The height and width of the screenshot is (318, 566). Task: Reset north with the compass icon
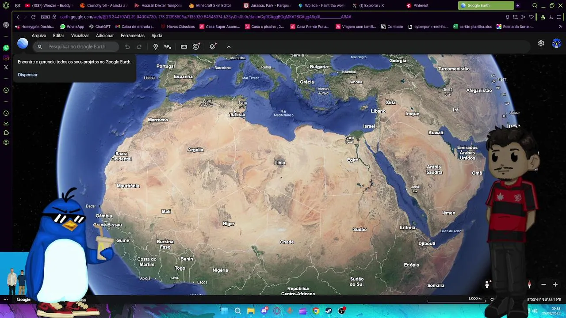(x=529, y=284)
